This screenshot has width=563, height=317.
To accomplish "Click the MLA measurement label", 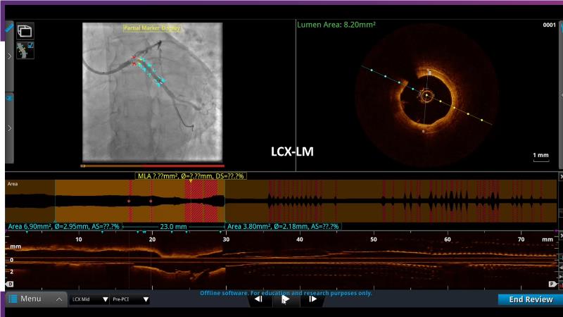I will 191,175.
